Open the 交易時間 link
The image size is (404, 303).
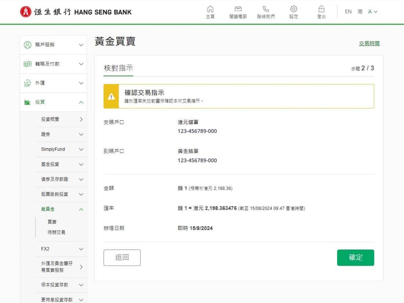(x=369, y=43)
